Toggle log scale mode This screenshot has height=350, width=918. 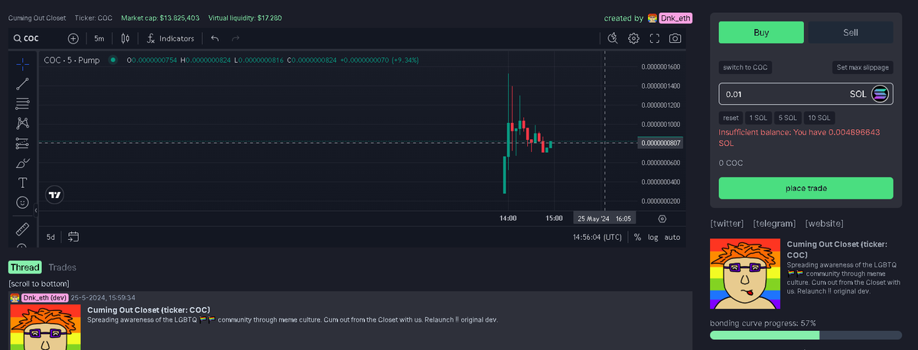tap(653, 237)
